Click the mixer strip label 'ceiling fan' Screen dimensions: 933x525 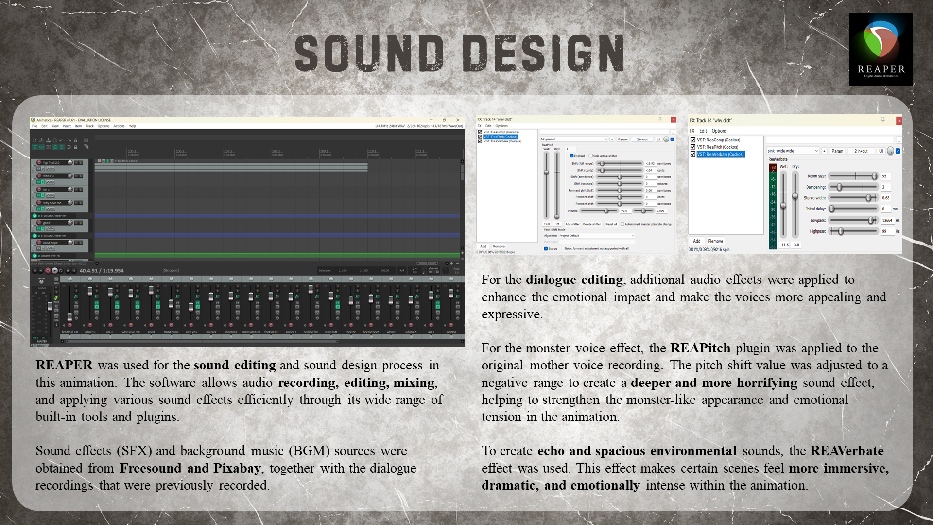coord(311,332)
